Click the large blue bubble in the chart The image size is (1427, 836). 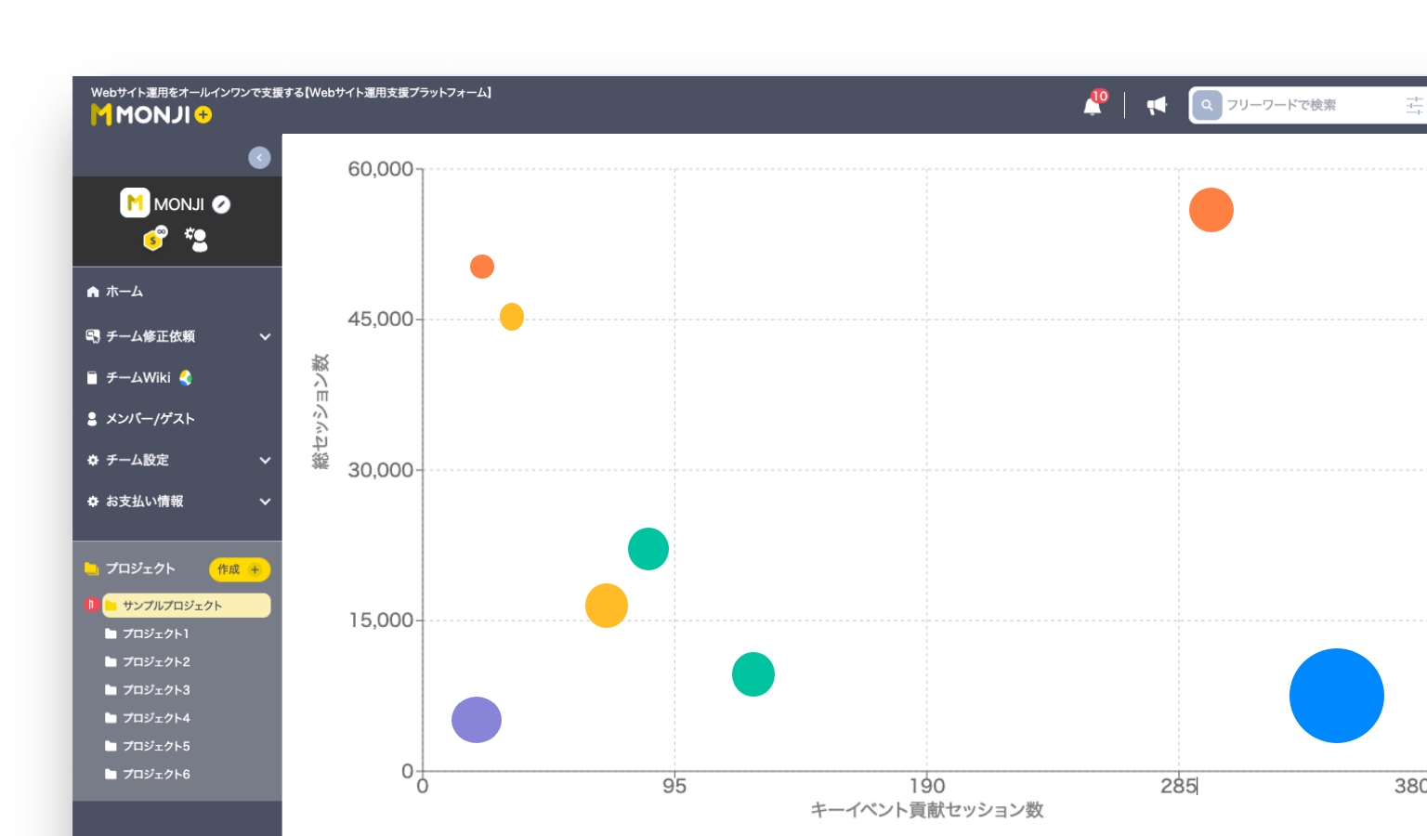coord(1336,696)
